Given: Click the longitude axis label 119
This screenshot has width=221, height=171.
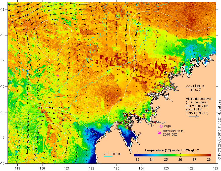Looking at the screenshot, I should point(17,168).
